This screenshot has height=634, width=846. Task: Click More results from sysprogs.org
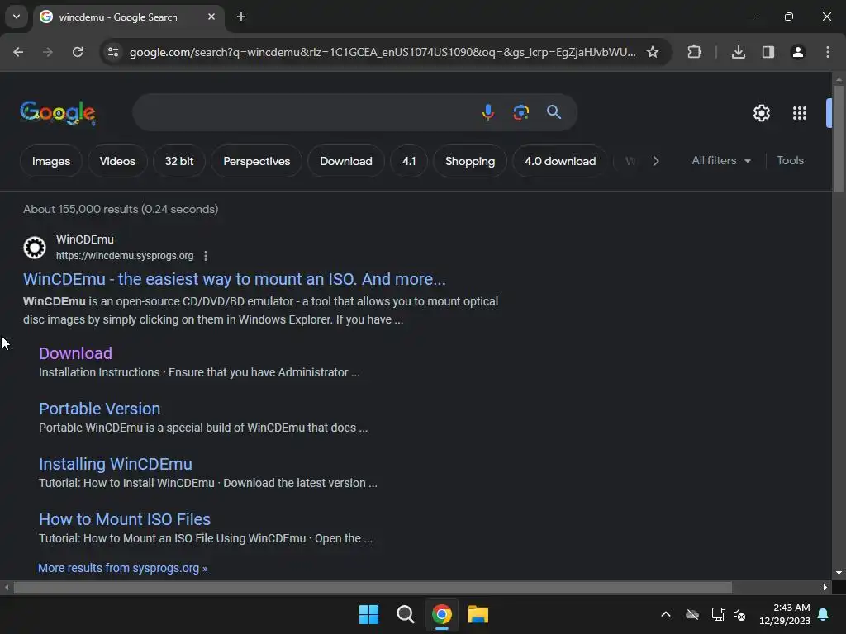(x=122, y=568)
